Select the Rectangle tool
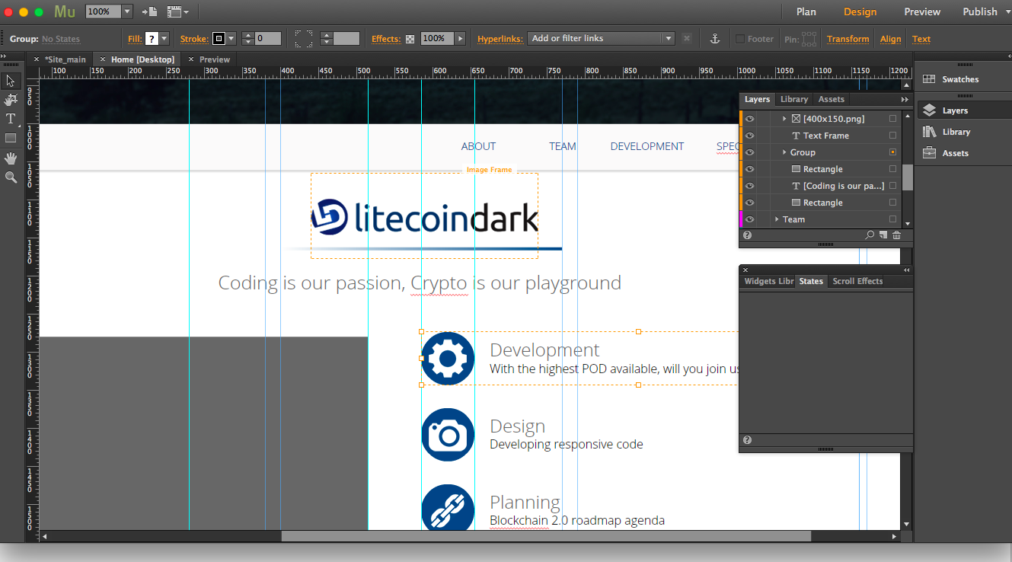The height and width of the screenshot is (562, 1012). pos(11,139)
